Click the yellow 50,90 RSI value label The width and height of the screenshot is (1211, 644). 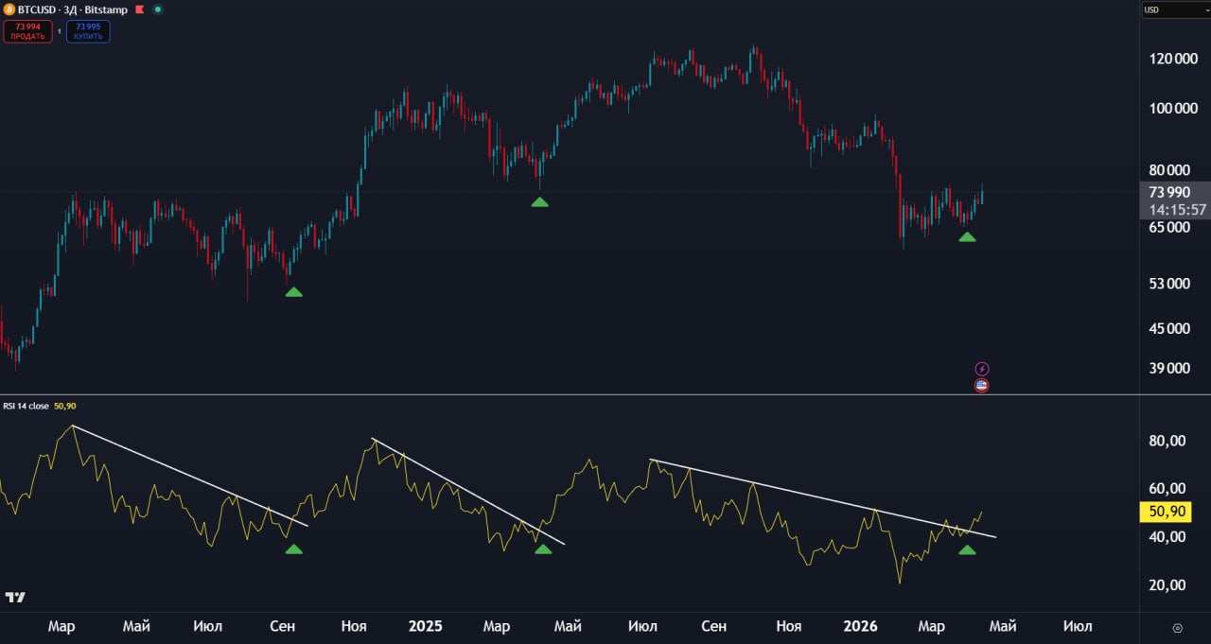click(x=1165, y=513)
